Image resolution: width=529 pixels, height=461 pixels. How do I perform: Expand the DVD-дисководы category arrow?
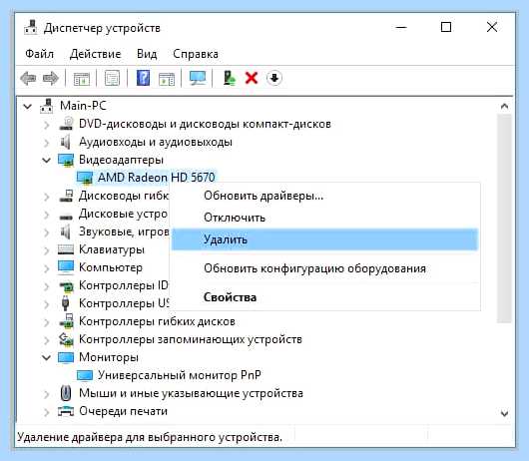pos(47,125)
